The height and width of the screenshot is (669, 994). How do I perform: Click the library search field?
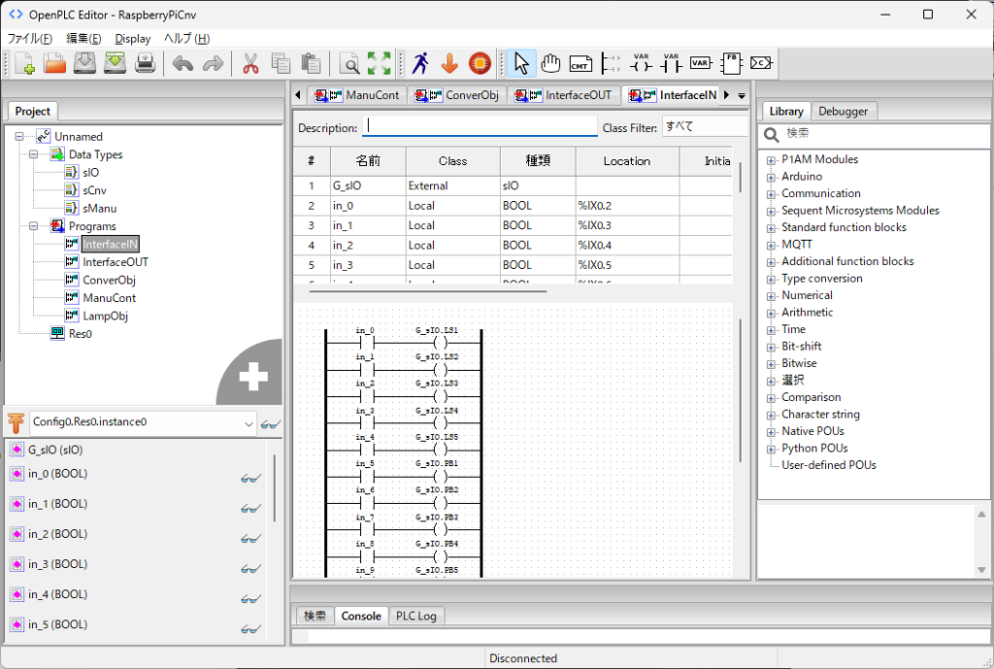pos(885,133)
